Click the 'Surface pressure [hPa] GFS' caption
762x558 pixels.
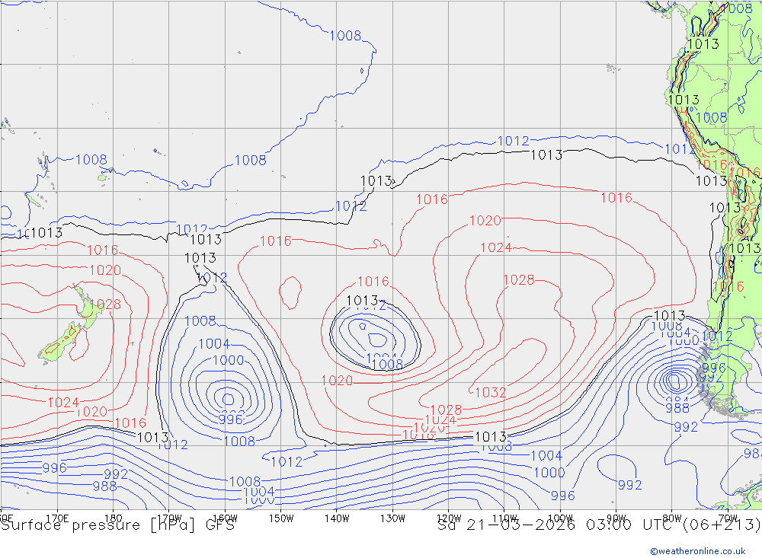tap(117, 525)
